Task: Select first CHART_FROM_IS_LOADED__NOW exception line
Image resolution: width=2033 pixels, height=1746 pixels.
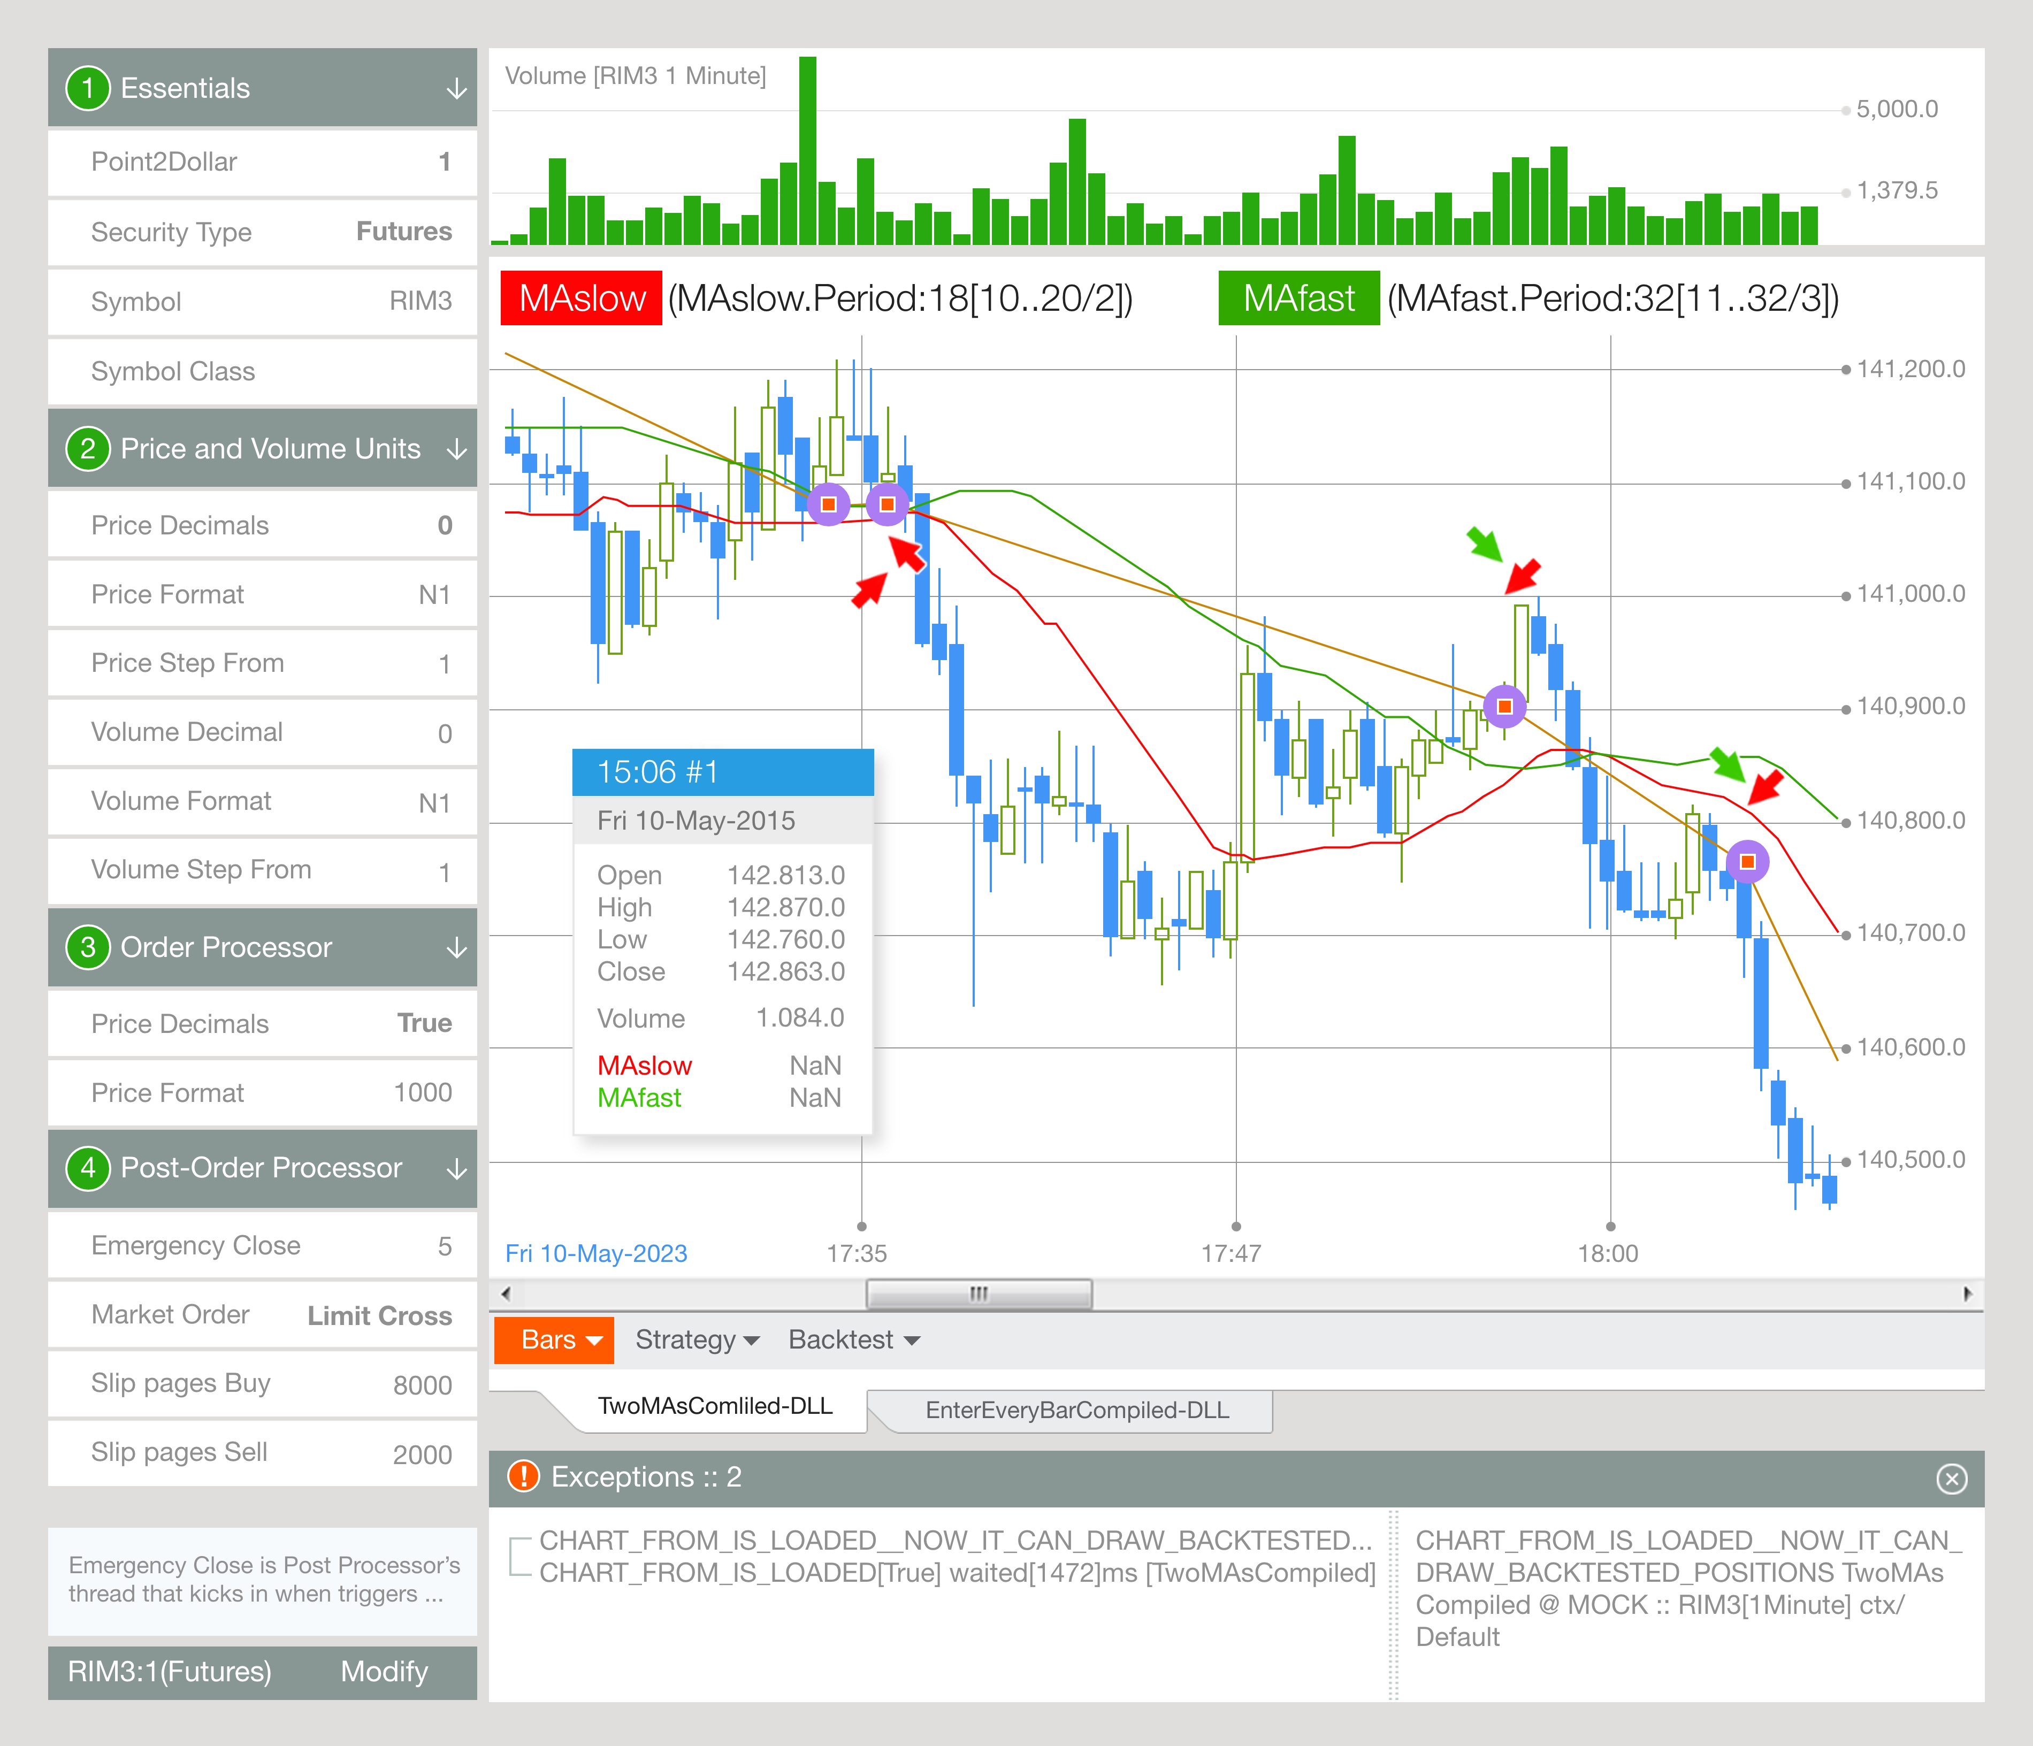Action: tap(956, 1541)
